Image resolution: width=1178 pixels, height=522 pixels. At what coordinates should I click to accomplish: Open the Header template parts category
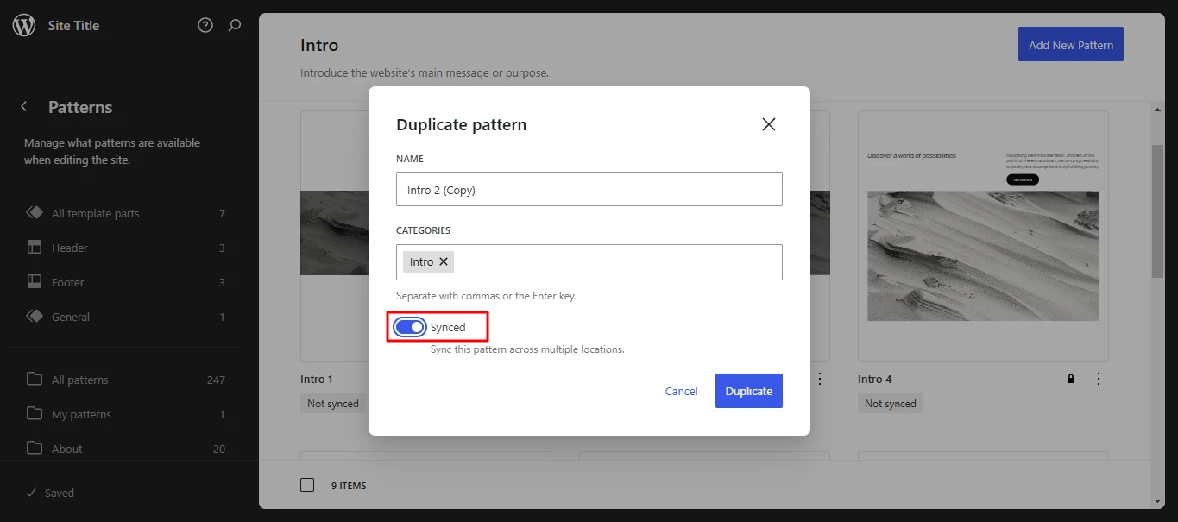(x=70, y=248)
